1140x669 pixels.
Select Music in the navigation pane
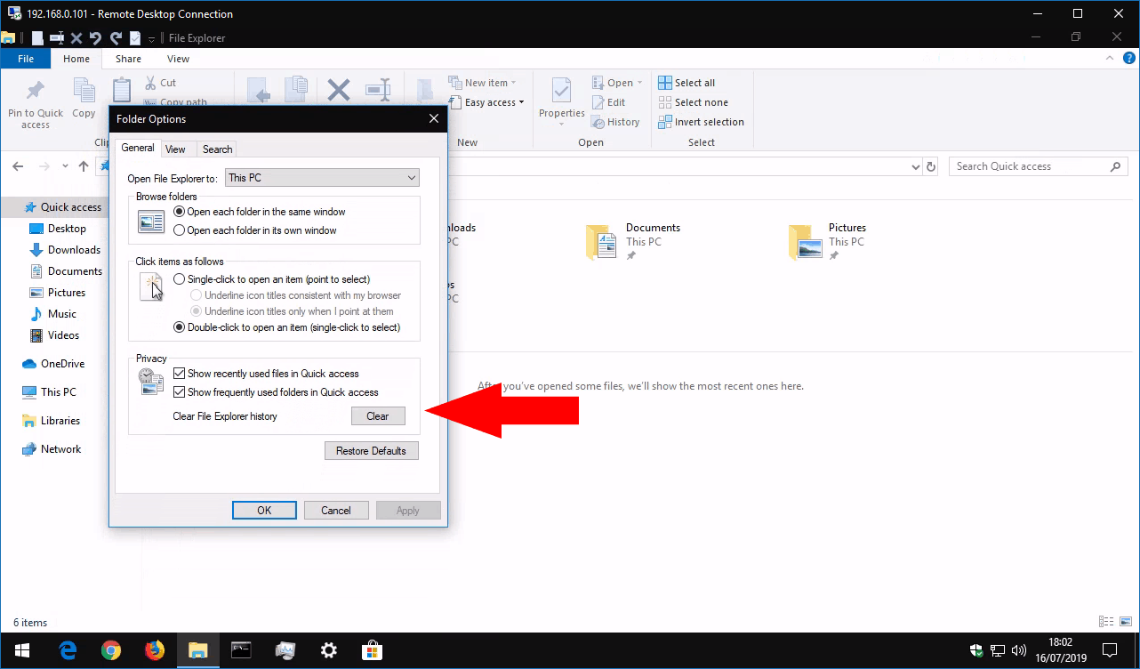[53, 314]
